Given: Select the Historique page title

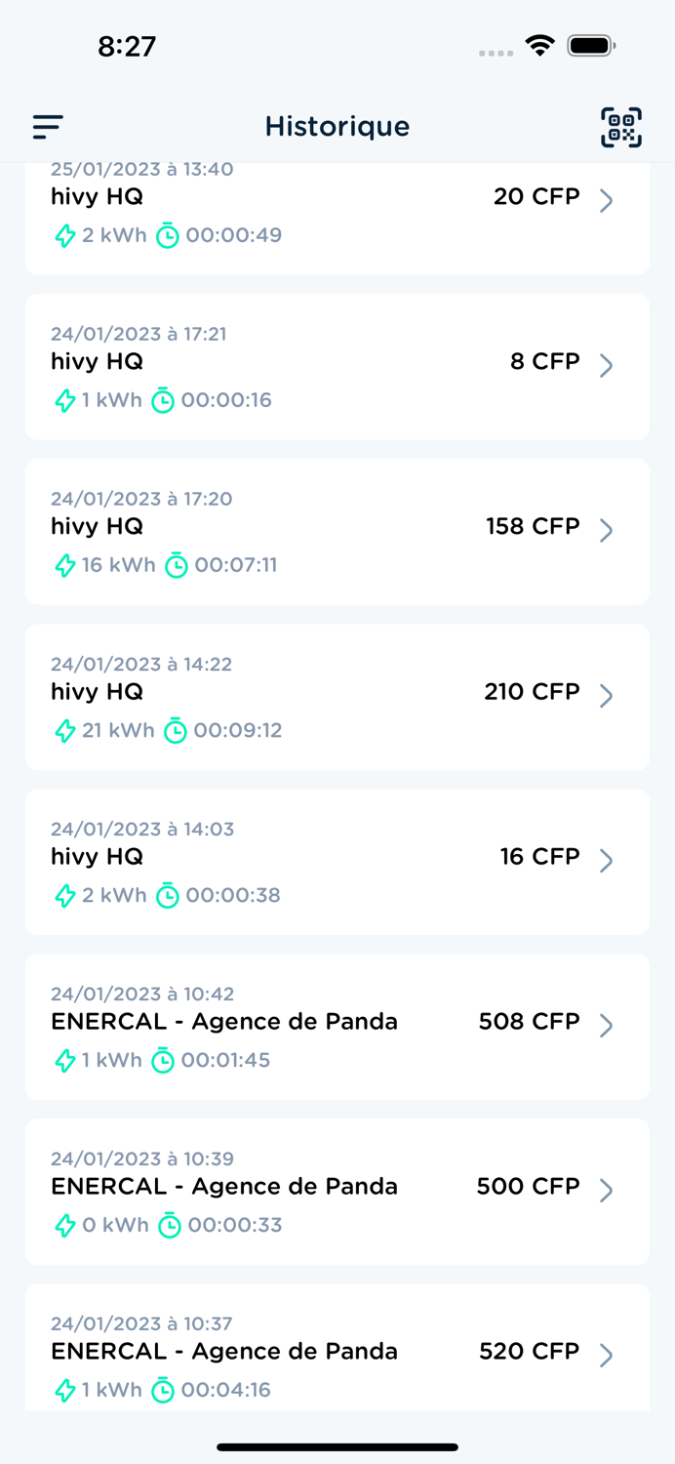Looking at the screenshot, I should tap(337, 127).
